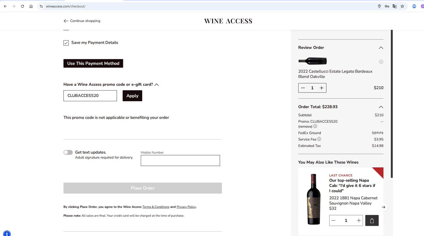Open accessibility options widget
The image size is (424, 236).
(7, 233)
